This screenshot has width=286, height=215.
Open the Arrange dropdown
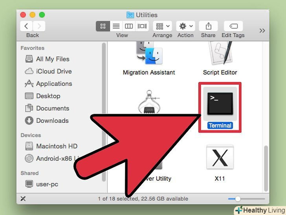[x=163, y=26]
